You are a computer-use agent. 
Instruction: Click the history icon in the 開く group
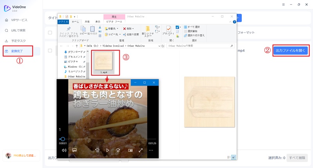pyautogui.click(x=178, y=36)
